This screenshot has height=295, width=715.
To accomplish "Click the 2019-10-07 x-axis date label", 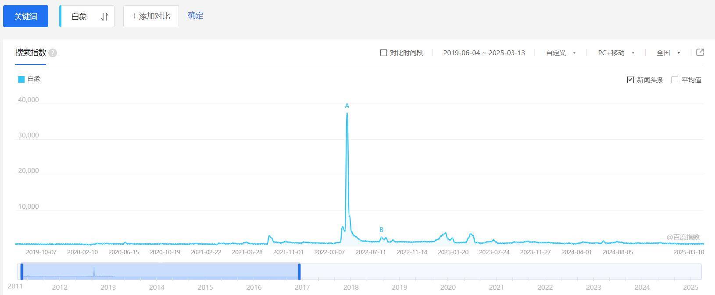I will [x=41, y=252].
